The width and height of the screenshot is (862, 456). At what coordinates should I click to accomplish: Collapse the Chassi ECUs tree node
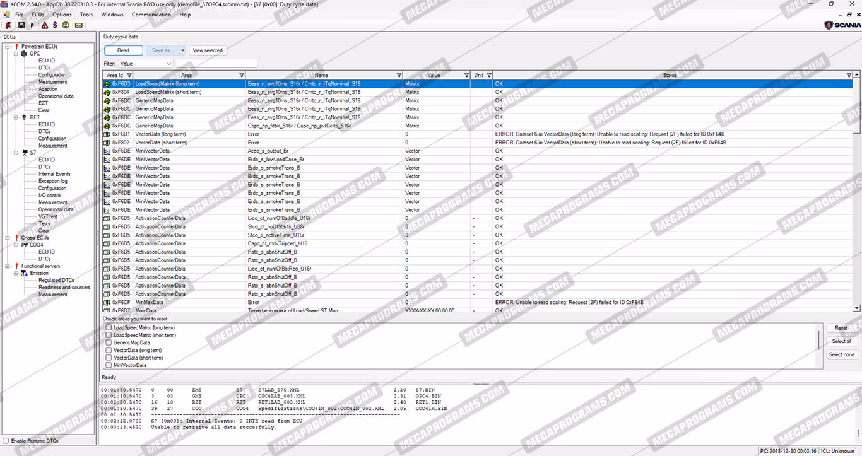click(8, 238)
